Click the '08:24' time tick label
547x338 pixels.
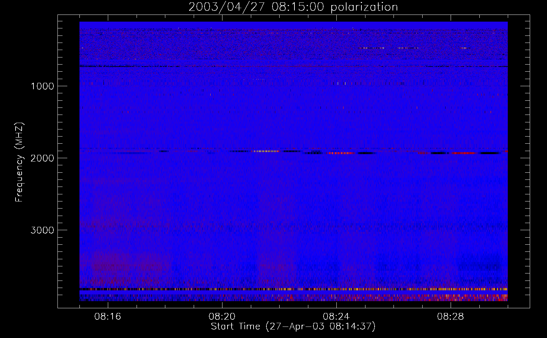336,317
